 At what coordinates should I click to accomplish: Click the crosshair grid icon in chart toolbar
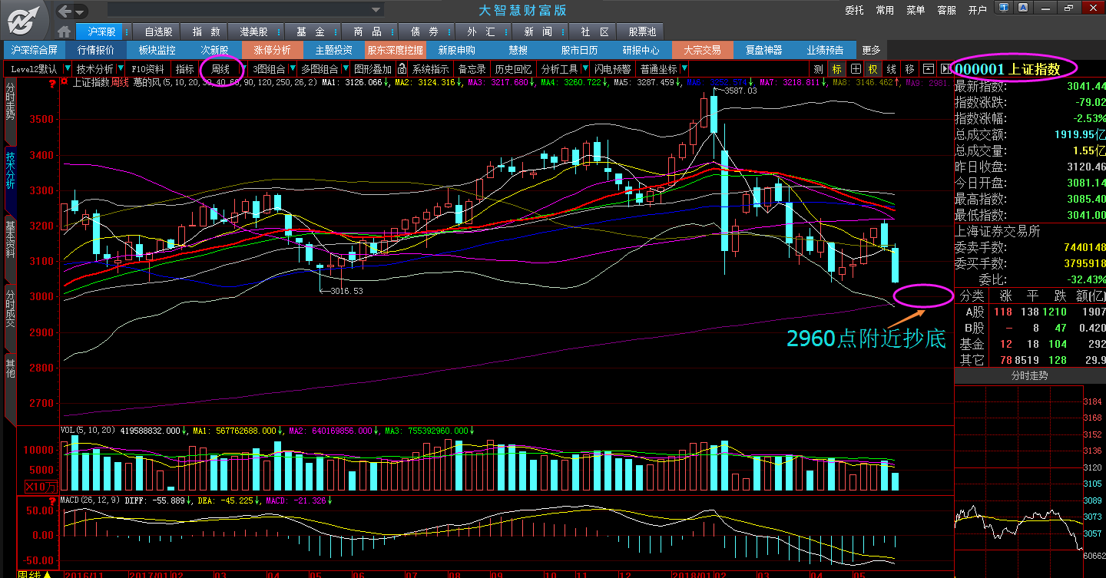(x=856, y=69)
